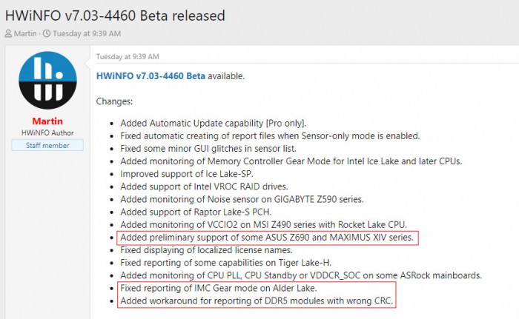Click the thread title heading
Viewport: 519px width, 319px height.
(x=115, y=14)
